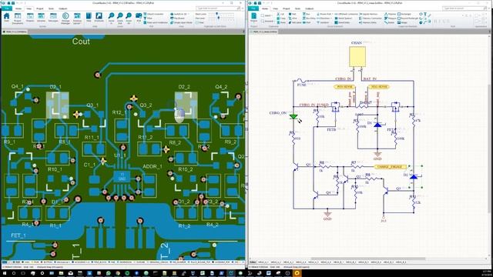Click the Zoom In magnifier icon
The height and width of the screenshot is (277, 493).
pos(111,18)
